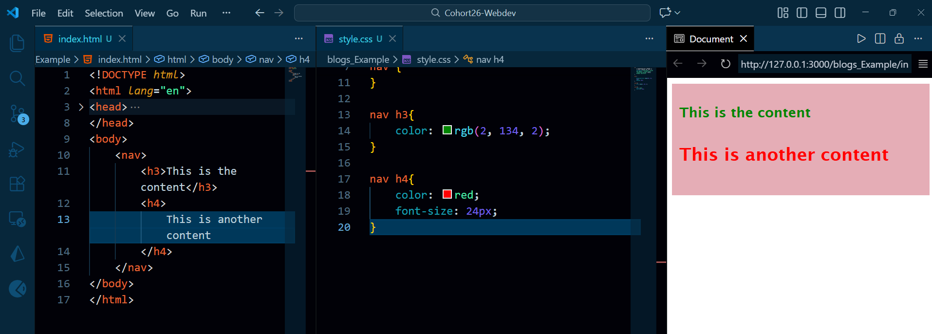This screenshot has height=334, width=932.
Task: Open Customize Layout icon
Action: point(783,13)
